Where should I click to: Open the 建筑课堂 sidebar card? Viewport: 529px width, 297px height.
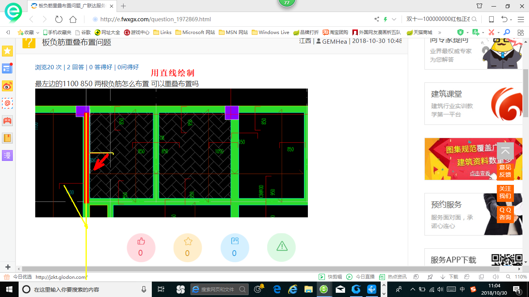pos(473,104)
